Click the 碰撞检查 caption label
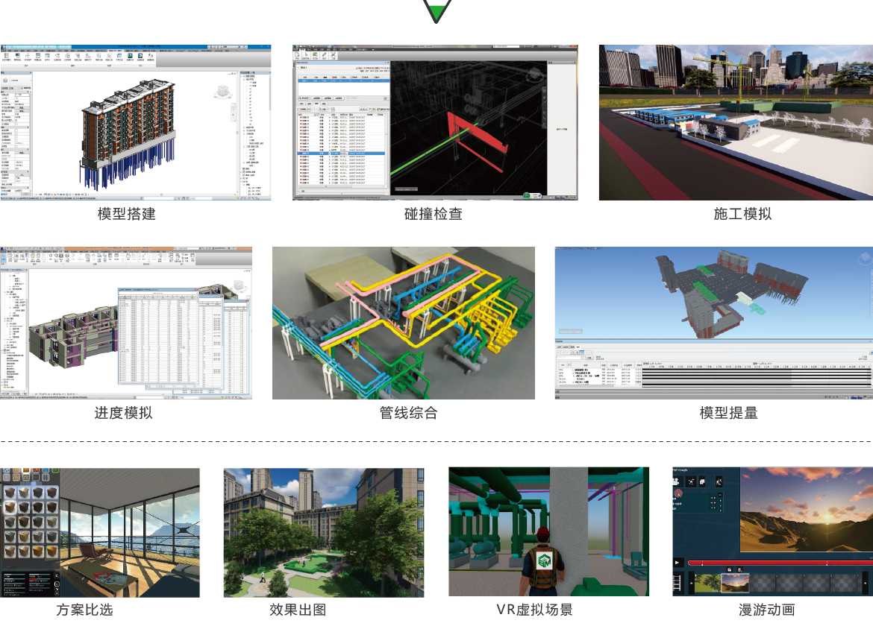Image resolution: width=873 pixels, height=632 pixels. [x=434, y=214]
